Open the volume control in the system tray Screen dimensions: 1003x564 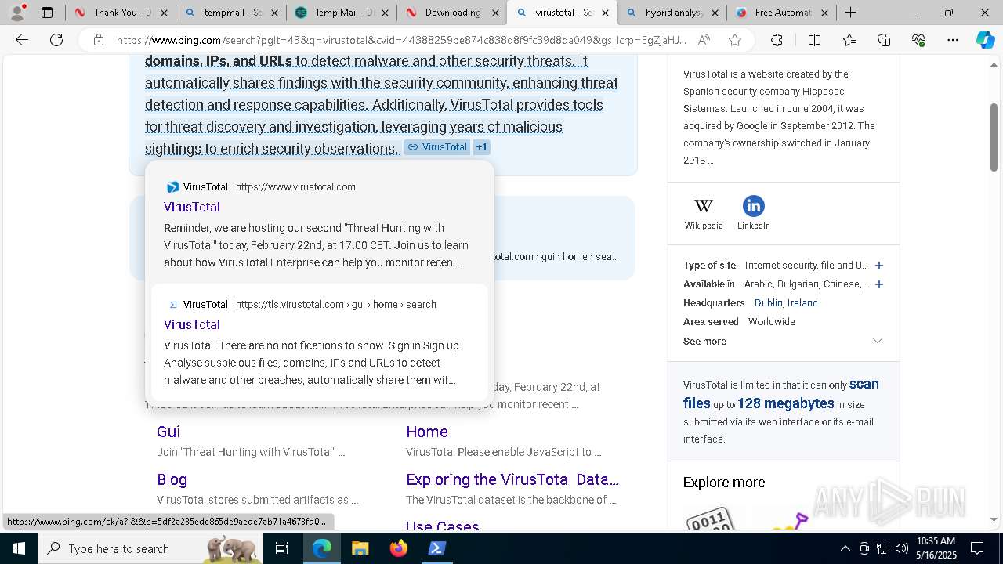(901, 548)
